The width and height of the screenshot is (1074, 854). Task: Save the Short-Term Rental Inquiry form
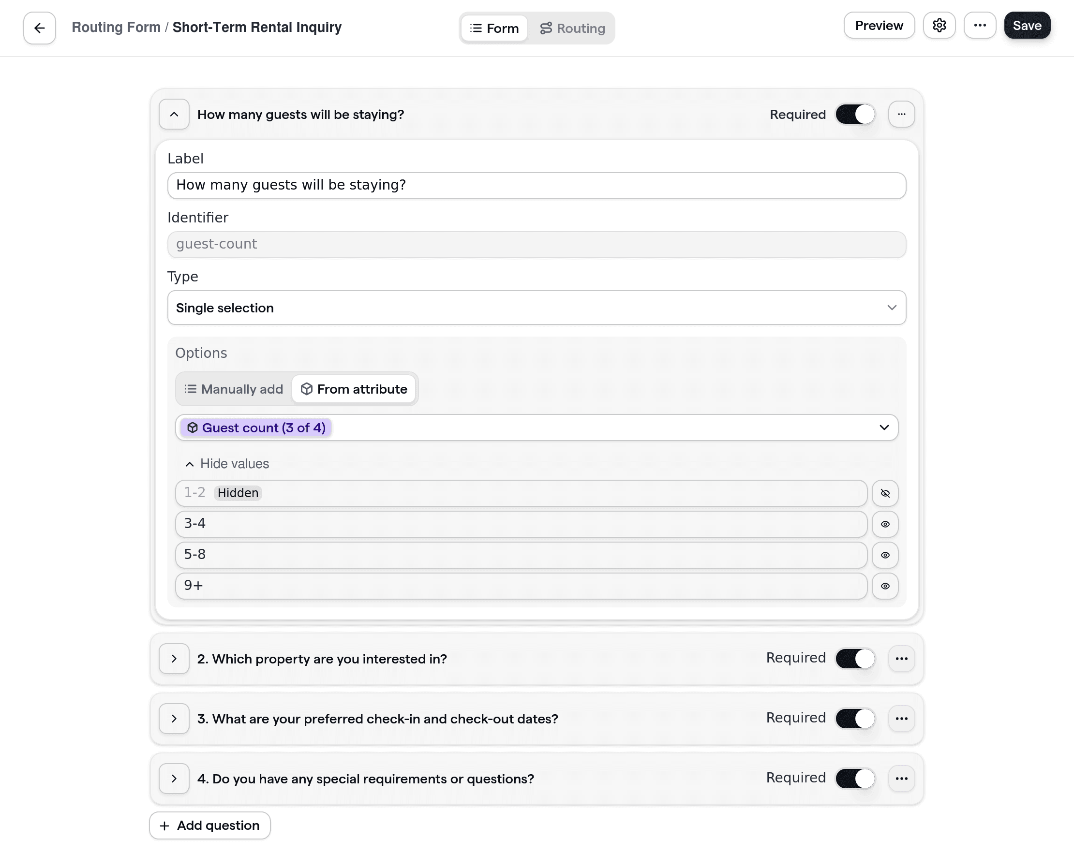click(x=1027, y=26)
